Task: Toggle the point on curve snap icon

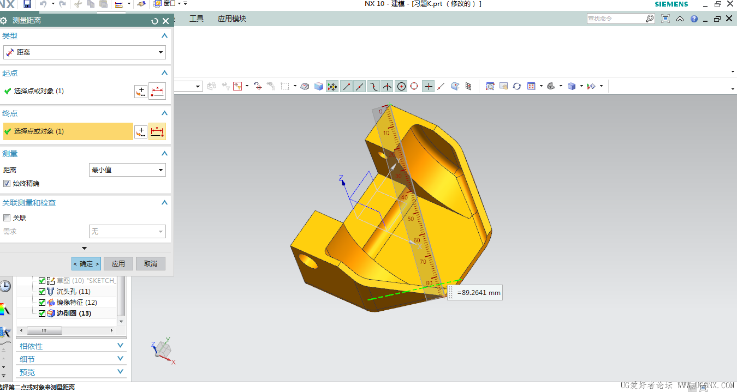Action: [x=441, y=86]
